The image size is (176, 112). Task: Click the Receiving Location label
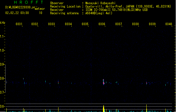[65, 6]
